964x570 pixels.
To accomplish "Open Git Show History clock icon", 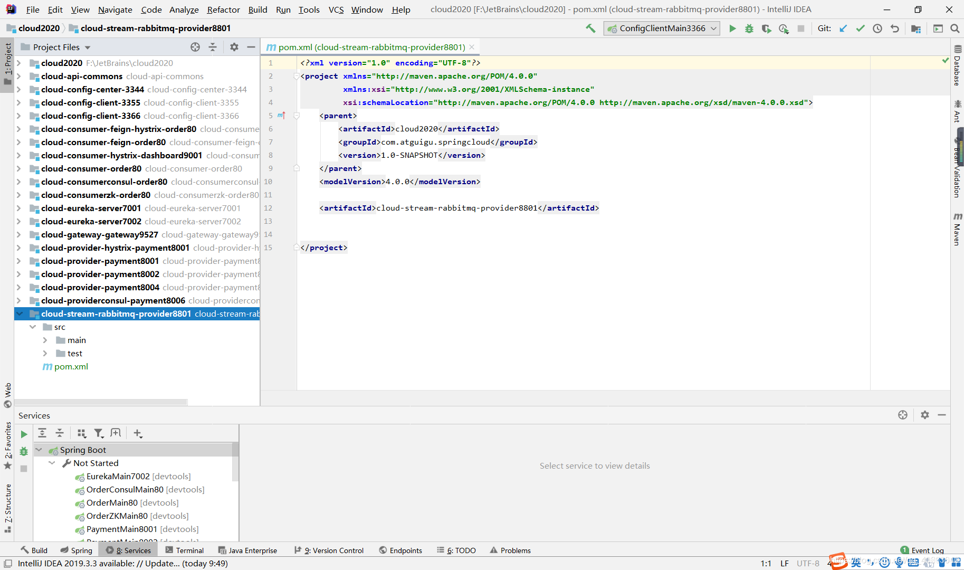I will [x=877, y=28].
